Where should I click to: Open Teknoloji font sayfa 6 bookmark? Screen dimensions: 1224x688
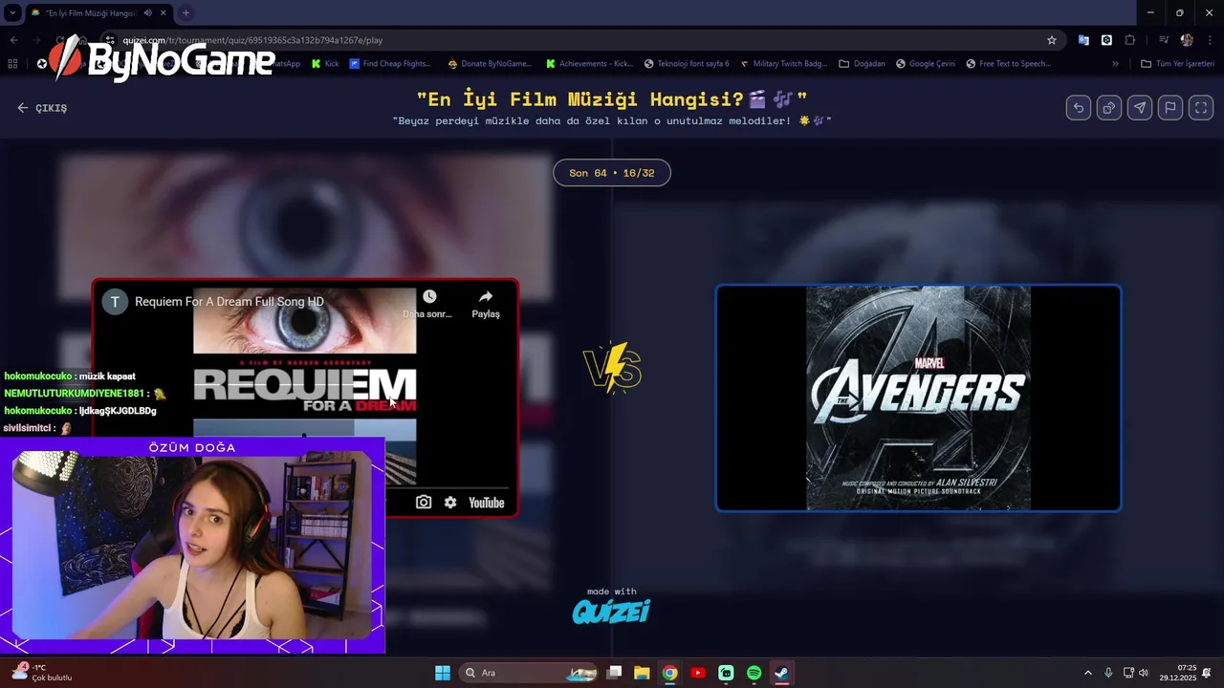pos(687,64)
